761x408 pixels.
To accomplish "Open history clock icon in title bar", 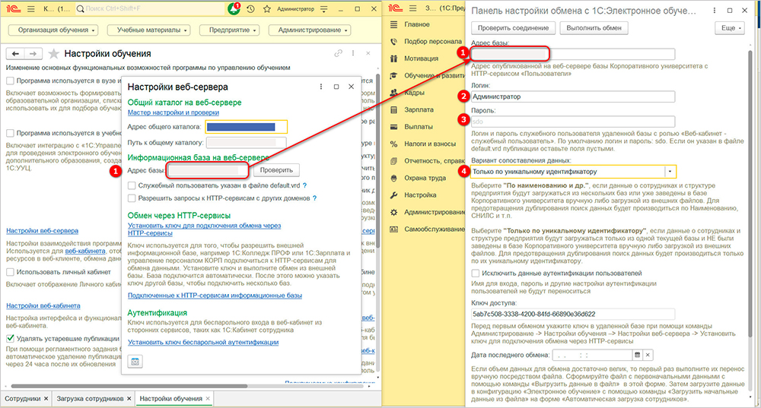I will (250, 8).
